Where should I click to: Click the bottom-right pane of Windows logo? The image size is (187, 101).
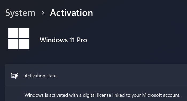(x=24, y=44)
